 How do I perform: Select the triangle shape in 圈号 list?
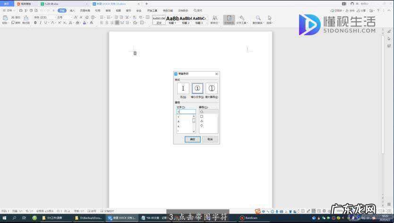tap(202, 121)
